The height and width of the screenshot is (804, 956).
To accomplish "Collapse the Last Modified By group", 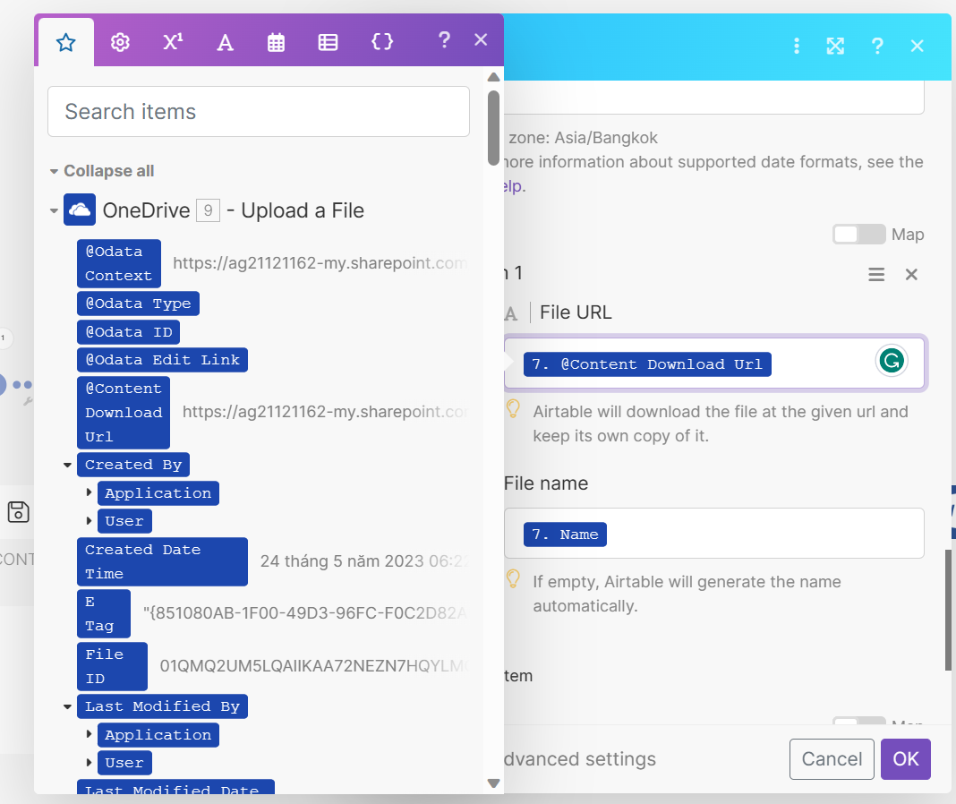I will point(68,706).
